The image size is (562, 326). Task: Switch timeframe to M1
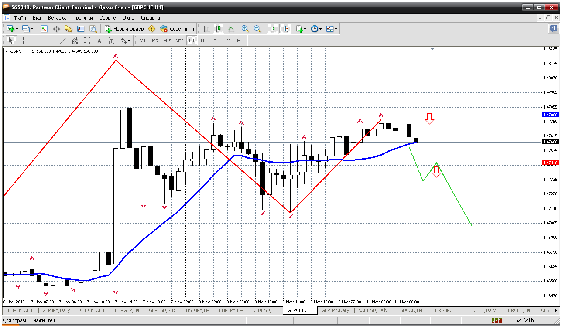(143, 41)
